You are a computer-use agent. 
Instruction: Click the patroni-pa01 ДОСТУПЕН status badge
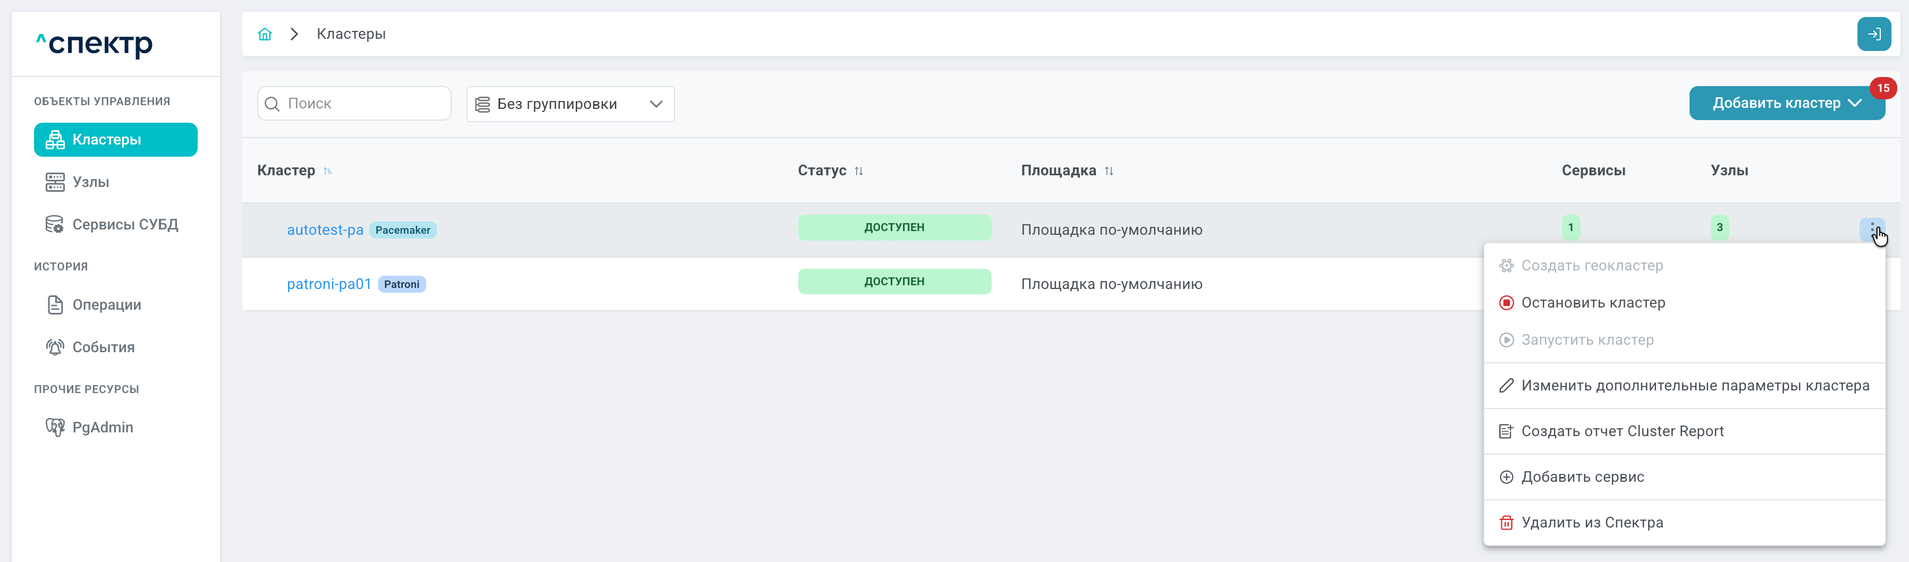coord(894,282)
